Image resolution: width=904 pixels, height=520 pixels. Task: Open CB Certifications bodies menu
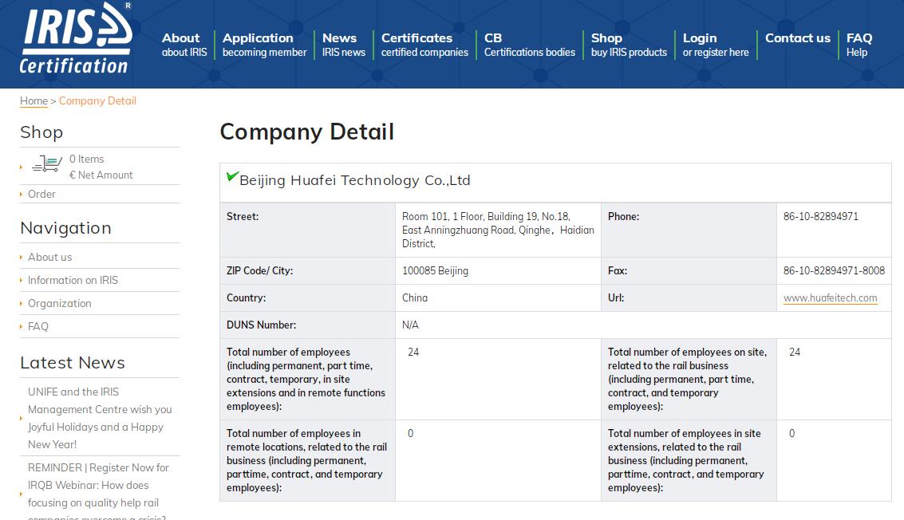point(529,45)
